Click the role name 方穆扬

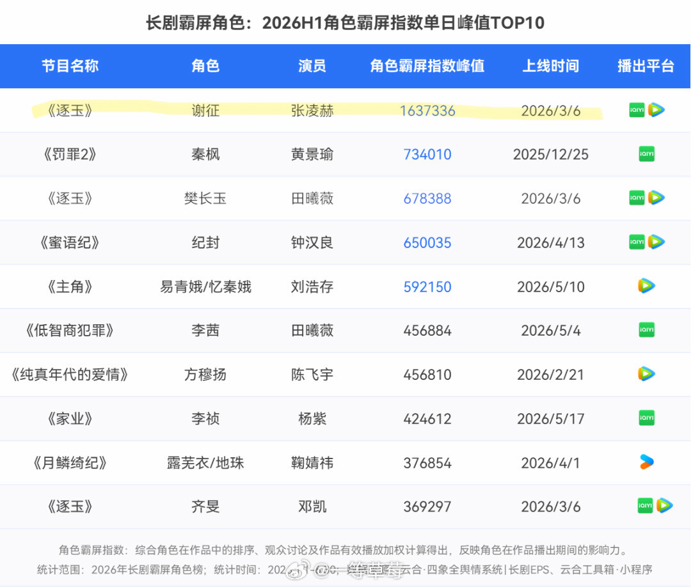pos(205,374)
